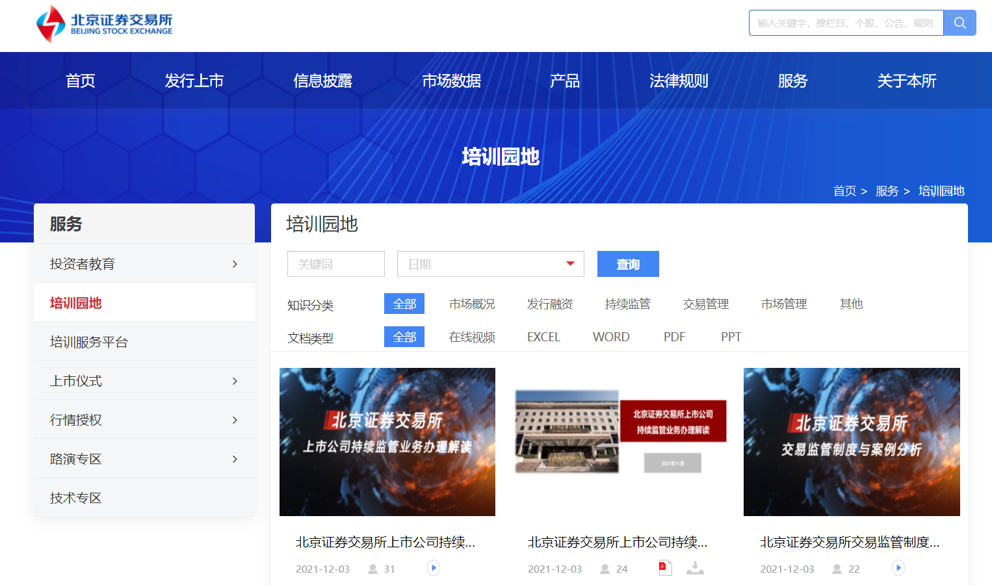This screenshot has width=992, height=585.
Task: Select 培训园地 in the sidebar
Action: pos(144,302)
